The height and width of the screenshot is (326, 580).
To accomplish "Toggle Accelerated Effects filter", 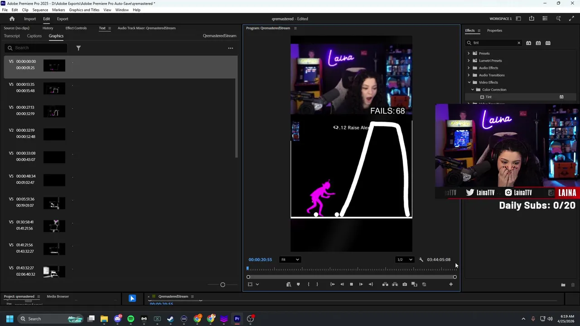I will 528,43.
